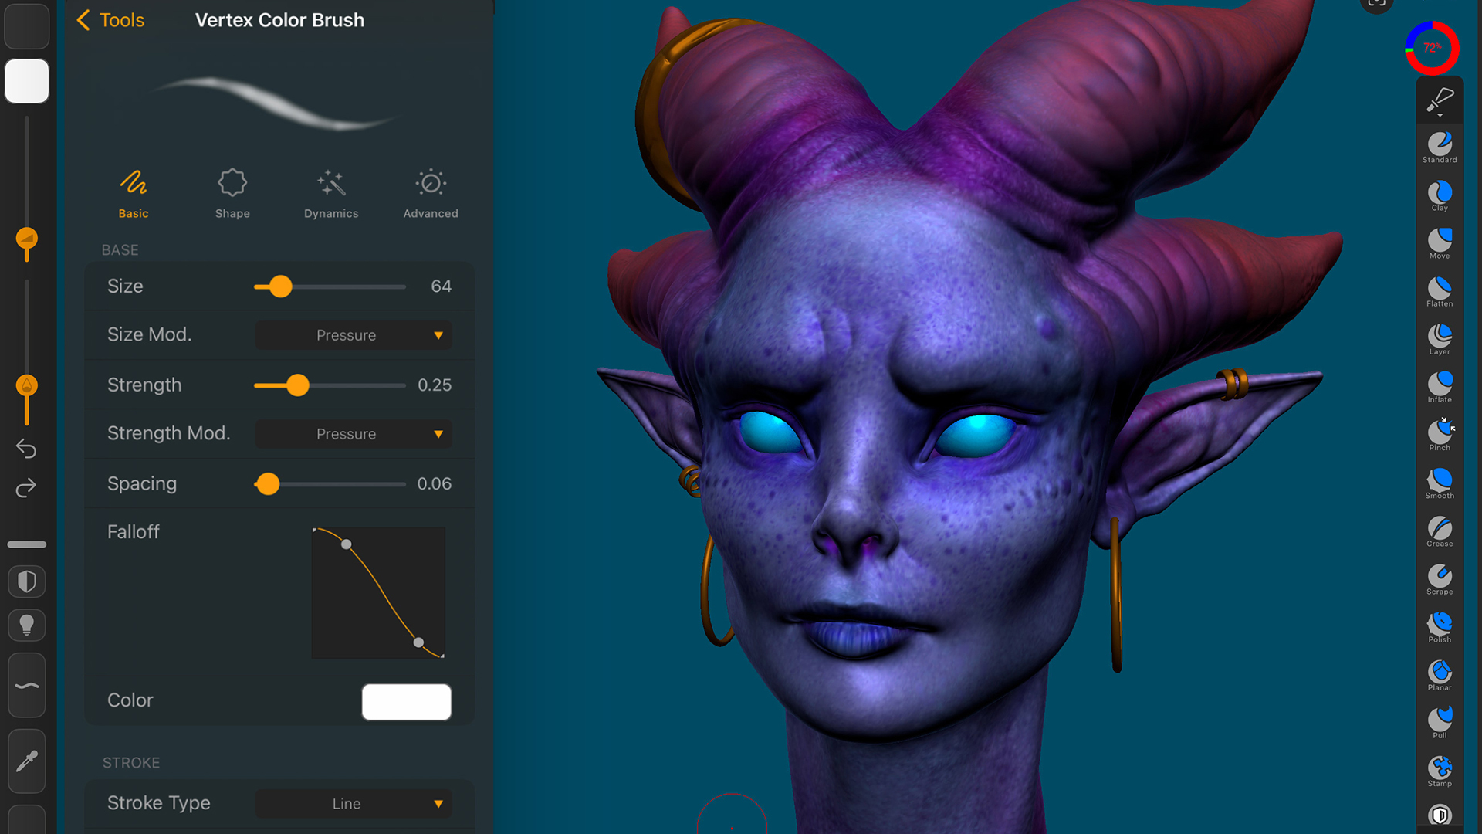Toggle the masking shield tool
1482x834 pixels.
point(26,581)
